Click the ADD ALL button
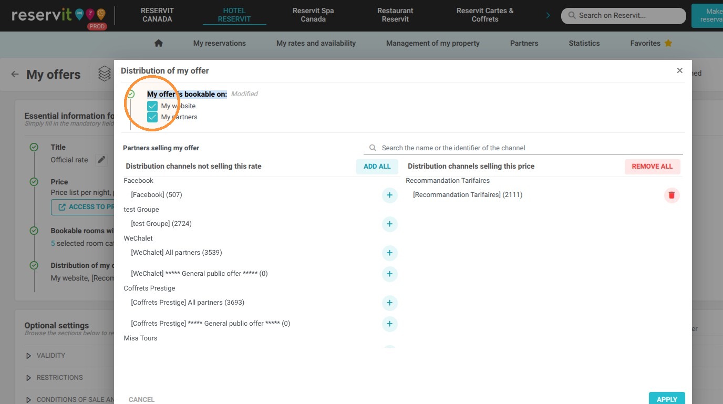Image resolution: width=723 pixels, height=404 pixels. (377, 167)
